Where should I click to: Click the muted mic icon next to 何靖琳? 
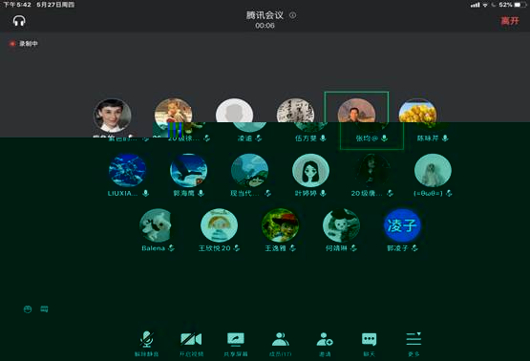(353, 248)
